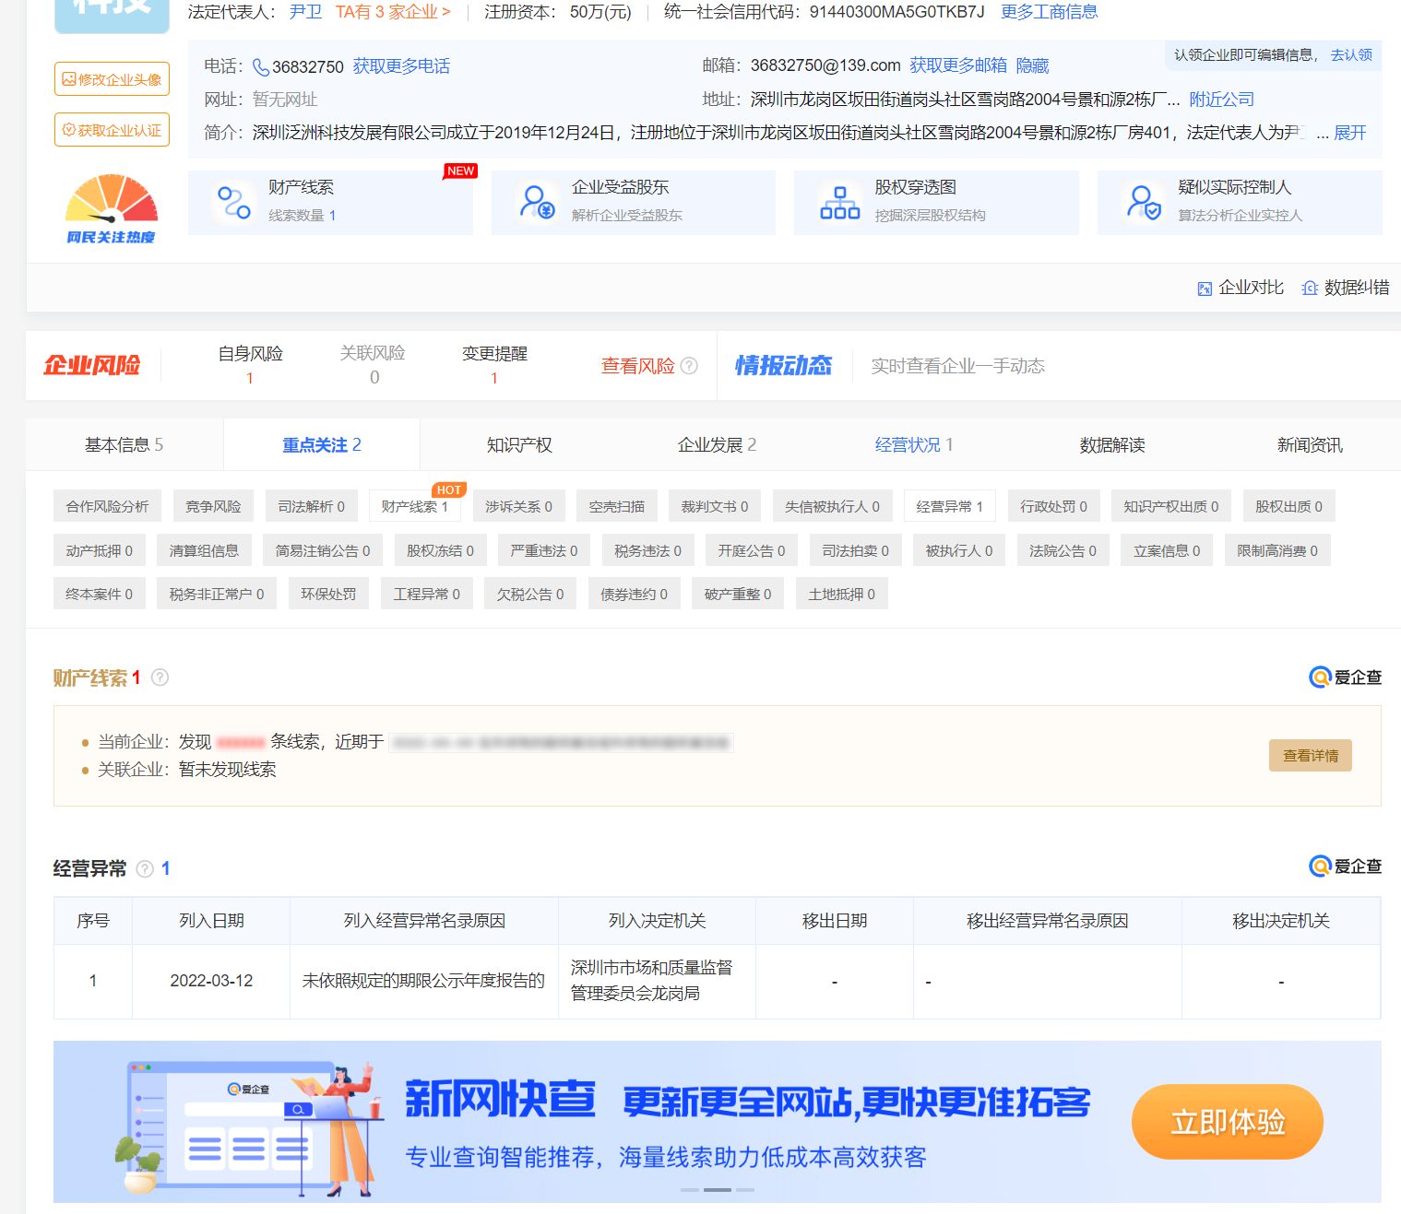
Task: Click the phone icon beside 36832750
Action: tap(261, 67)
